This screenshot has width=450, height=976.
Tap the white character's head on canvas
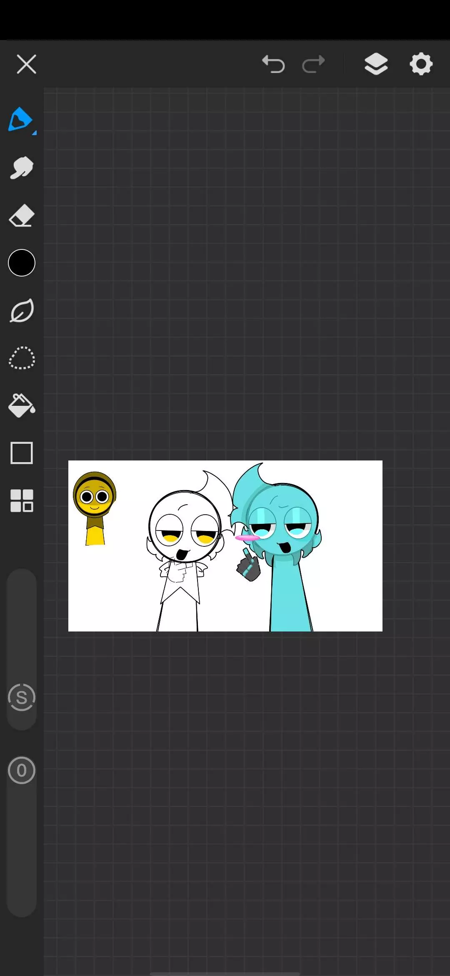pyautogui.click(x=185, y=526)
